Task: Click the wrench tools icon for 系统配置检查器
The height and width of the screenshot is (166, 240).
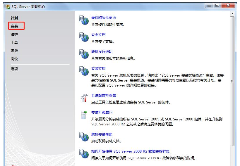Action: point(84,98)
